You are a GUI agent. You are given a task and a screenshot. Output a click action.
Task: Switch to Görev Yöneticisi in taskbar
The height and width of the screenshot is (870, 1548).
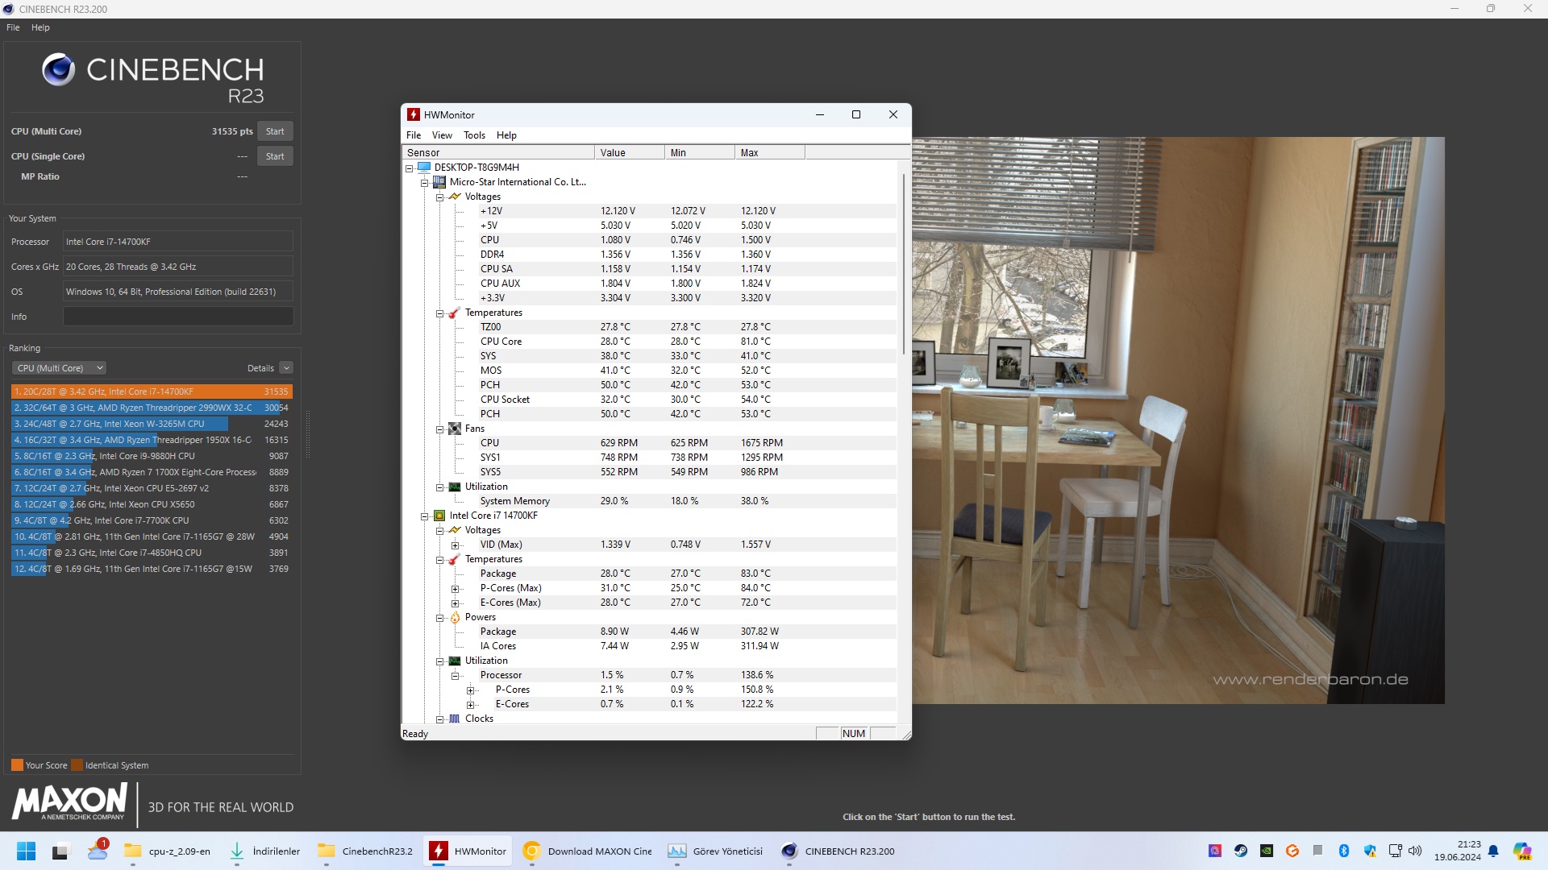(716, 851)
